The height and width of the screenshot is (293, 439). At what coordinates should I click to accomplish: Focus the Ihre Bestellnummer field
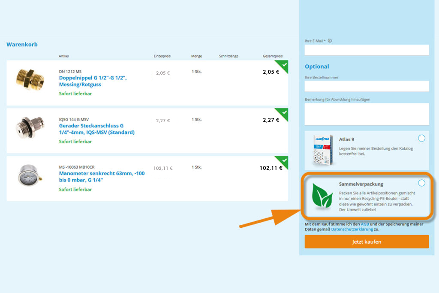click(367, 86)
